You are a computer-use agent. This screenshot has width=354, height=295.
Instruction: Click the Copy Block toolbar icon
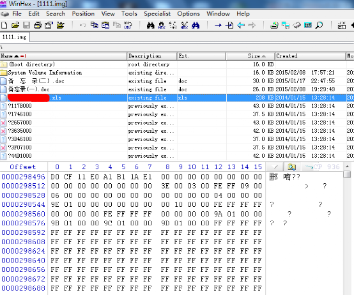[94, 25]
